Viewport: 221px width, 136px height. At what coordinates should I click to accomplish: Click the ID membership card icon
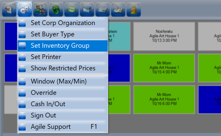103,10
